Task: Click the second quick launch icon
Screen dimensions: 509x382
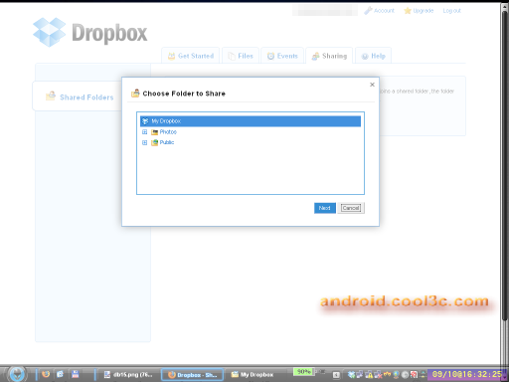Action: 60,374
